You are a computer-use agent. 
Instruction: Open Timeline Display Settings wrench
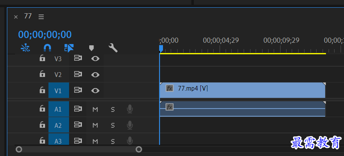click(113, 48)
